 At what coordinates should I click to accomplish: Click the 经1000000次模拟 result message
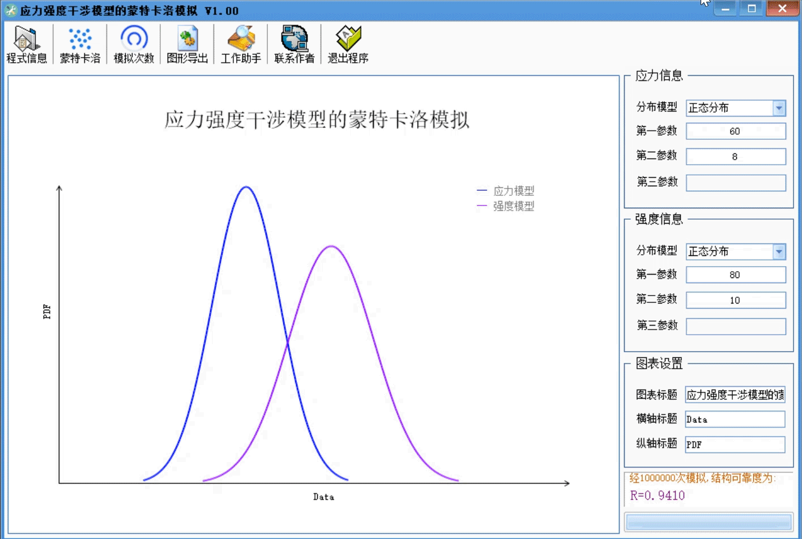click(702, 478)
